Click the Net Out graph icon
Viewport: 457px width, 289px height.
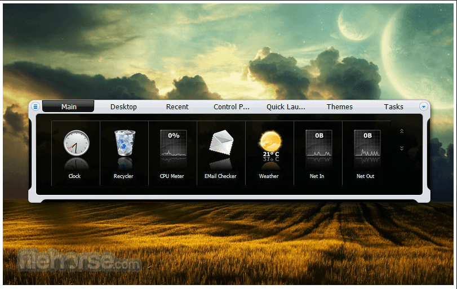pos(367,143)
